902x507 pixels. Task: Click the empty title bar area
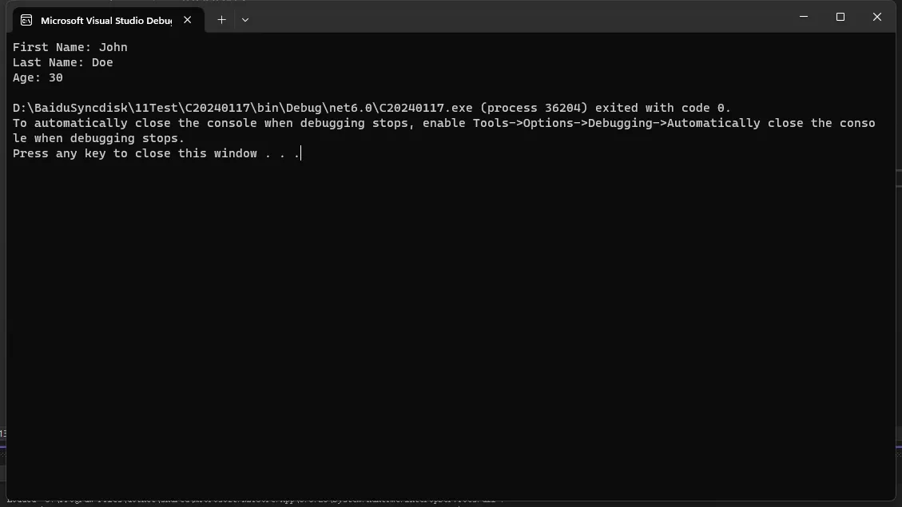518,18
